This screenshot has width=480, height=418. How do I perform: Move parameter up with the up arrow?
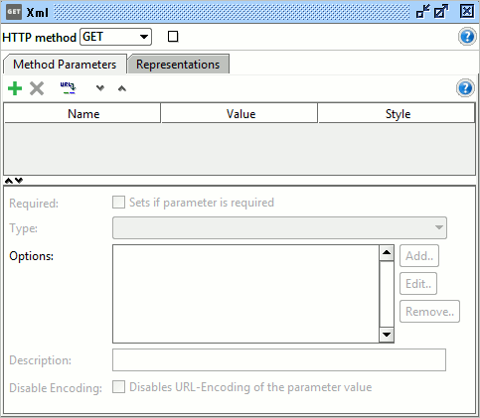point(122,88)
